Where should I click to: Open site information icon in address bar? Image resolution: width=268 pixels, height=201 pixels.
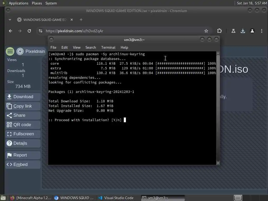click(41, 31)
